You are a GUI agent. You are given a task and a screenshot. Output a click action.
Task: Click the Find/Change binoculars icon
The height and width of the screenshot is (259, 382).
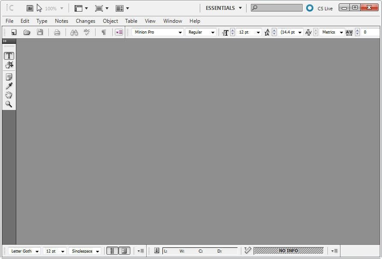click(x=74, y=32)
